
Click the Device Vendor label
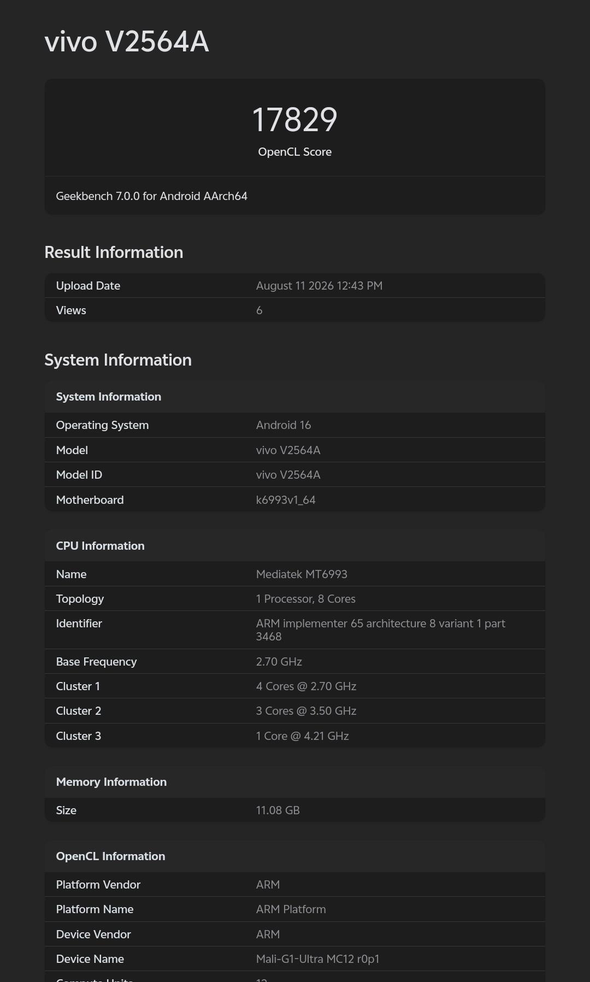click(93, 934)
